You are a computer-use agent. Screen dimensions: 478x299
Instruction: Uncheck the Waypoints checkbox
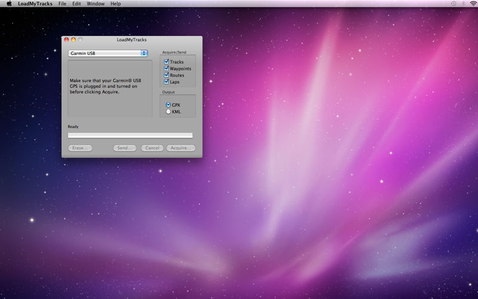click(167, 68)
